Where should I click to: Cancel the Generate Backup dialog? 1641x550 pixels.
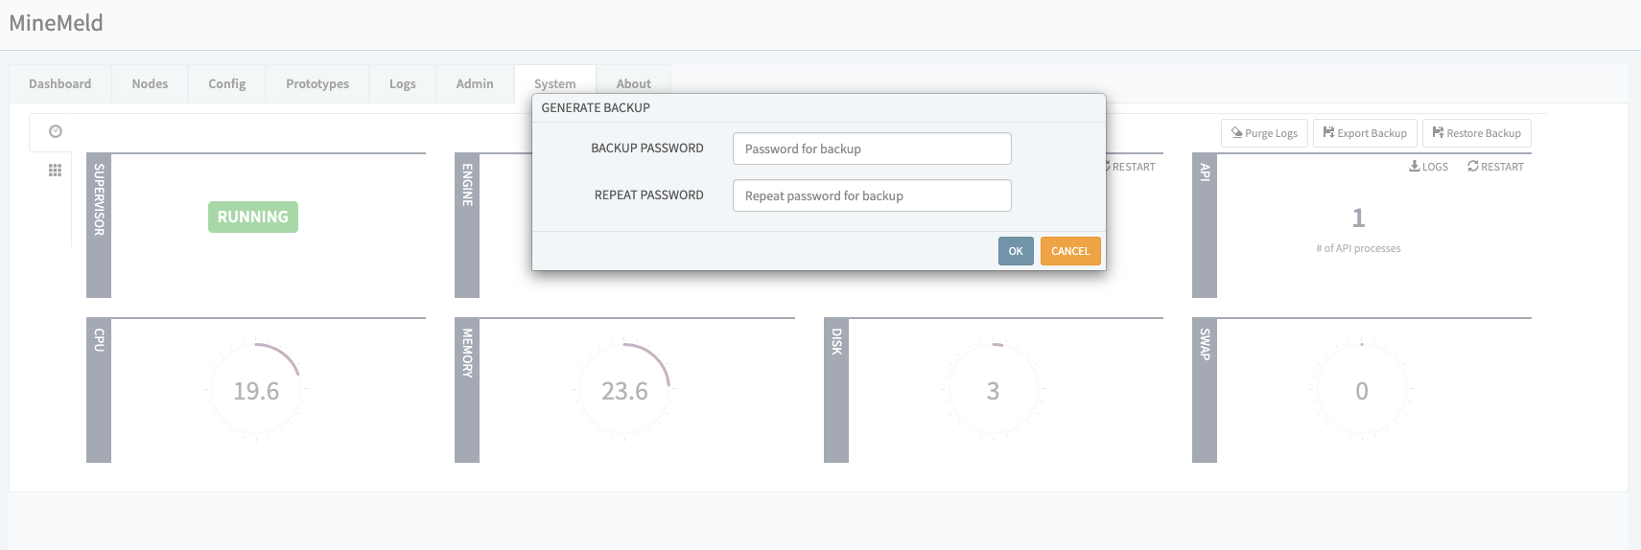point(1069,251)
